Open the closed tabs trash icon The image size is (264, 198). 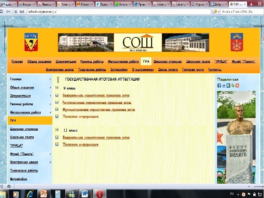(x=260, y=4)
